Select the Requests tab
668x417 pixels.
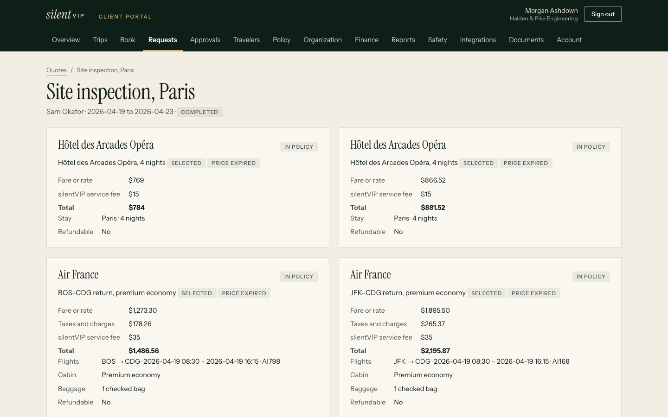[163, 40]
